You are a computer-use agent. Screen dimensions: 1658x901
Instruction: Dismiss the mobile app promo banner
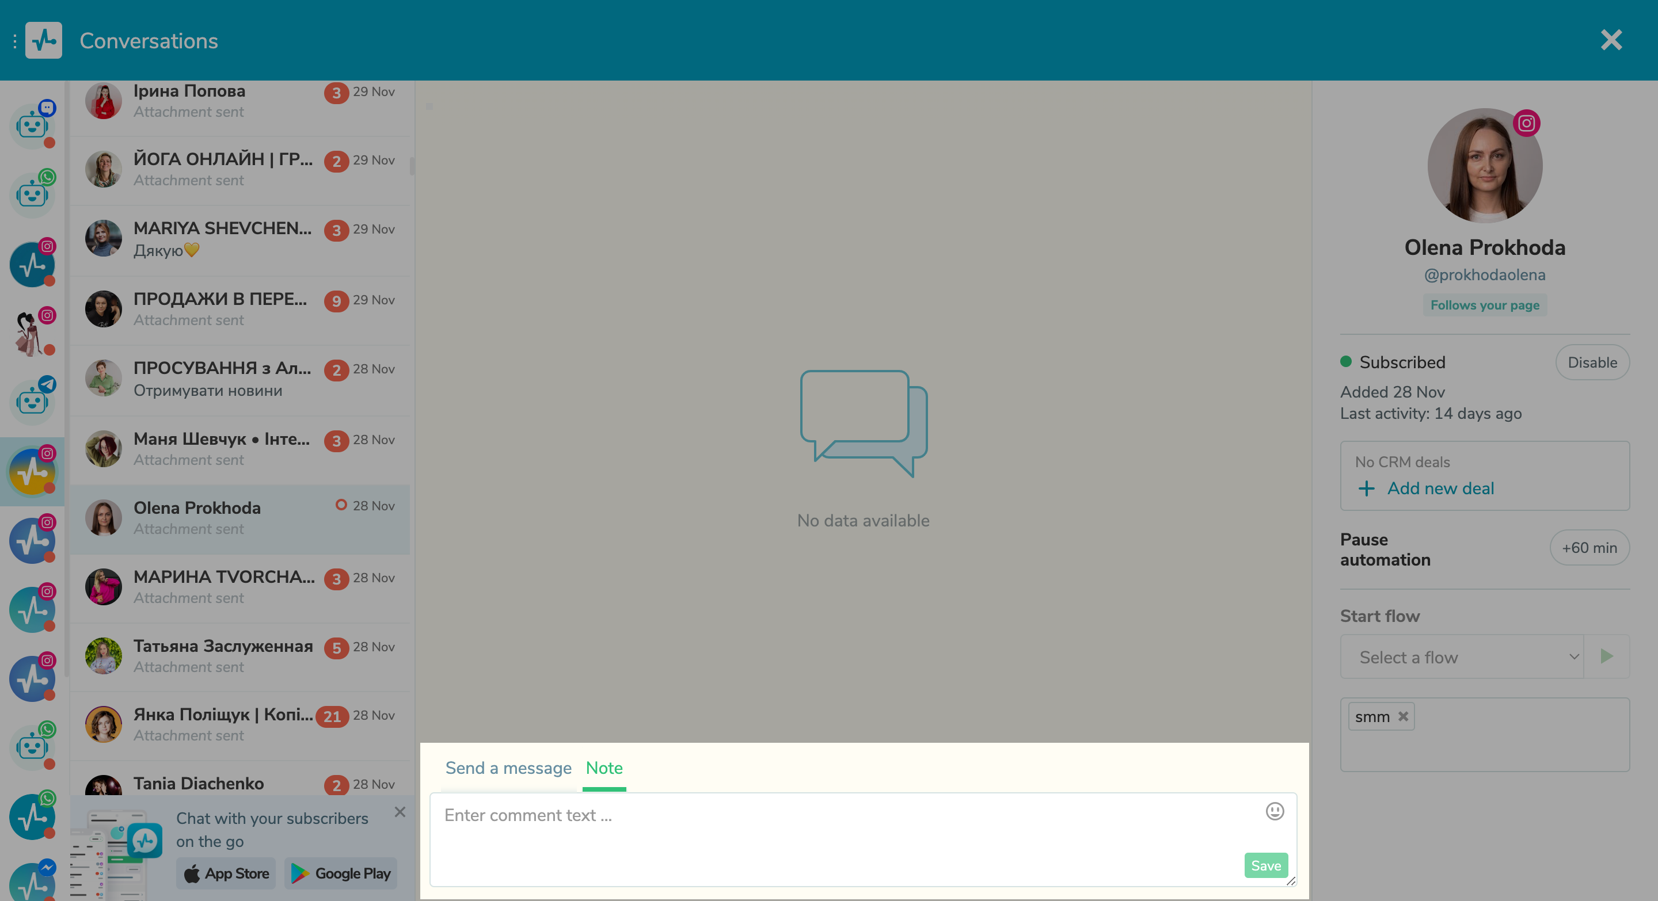pyautogui.click(x=400, y=812)
